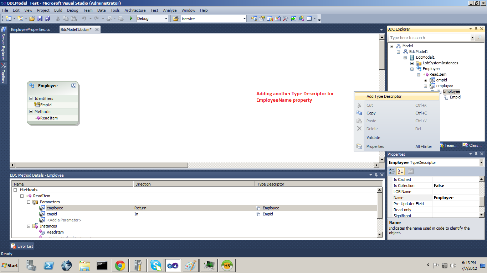Image resolution: width=487 pixels, height=273 pixels.
Task: Click the Add a Parameter placeholder row
Action: [64, 220]
